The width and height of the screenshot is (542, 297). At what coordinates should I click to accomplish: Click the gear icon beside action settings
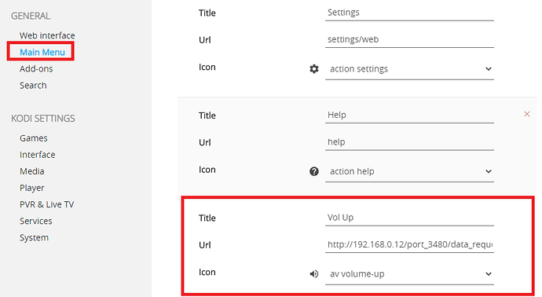pos(314,69)
